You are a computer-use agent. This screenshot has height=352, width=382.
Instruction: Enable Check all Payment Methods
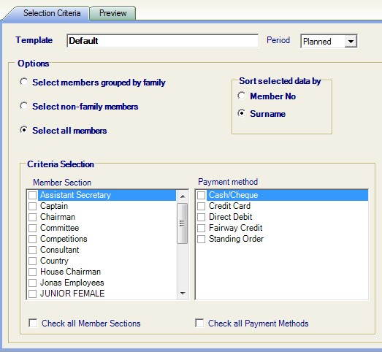click(x=199, y=323)
